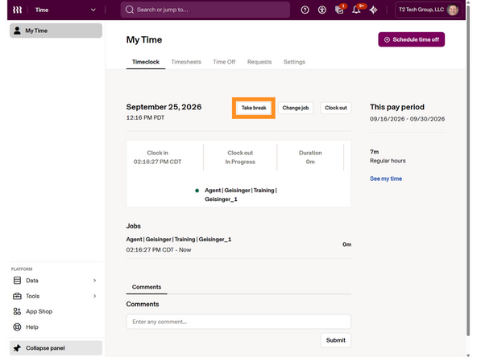Image resolution: width=477 pixels, height=357 pixels.
Task: Select My Time in the sidebar
Action: [x=56, y=31]
